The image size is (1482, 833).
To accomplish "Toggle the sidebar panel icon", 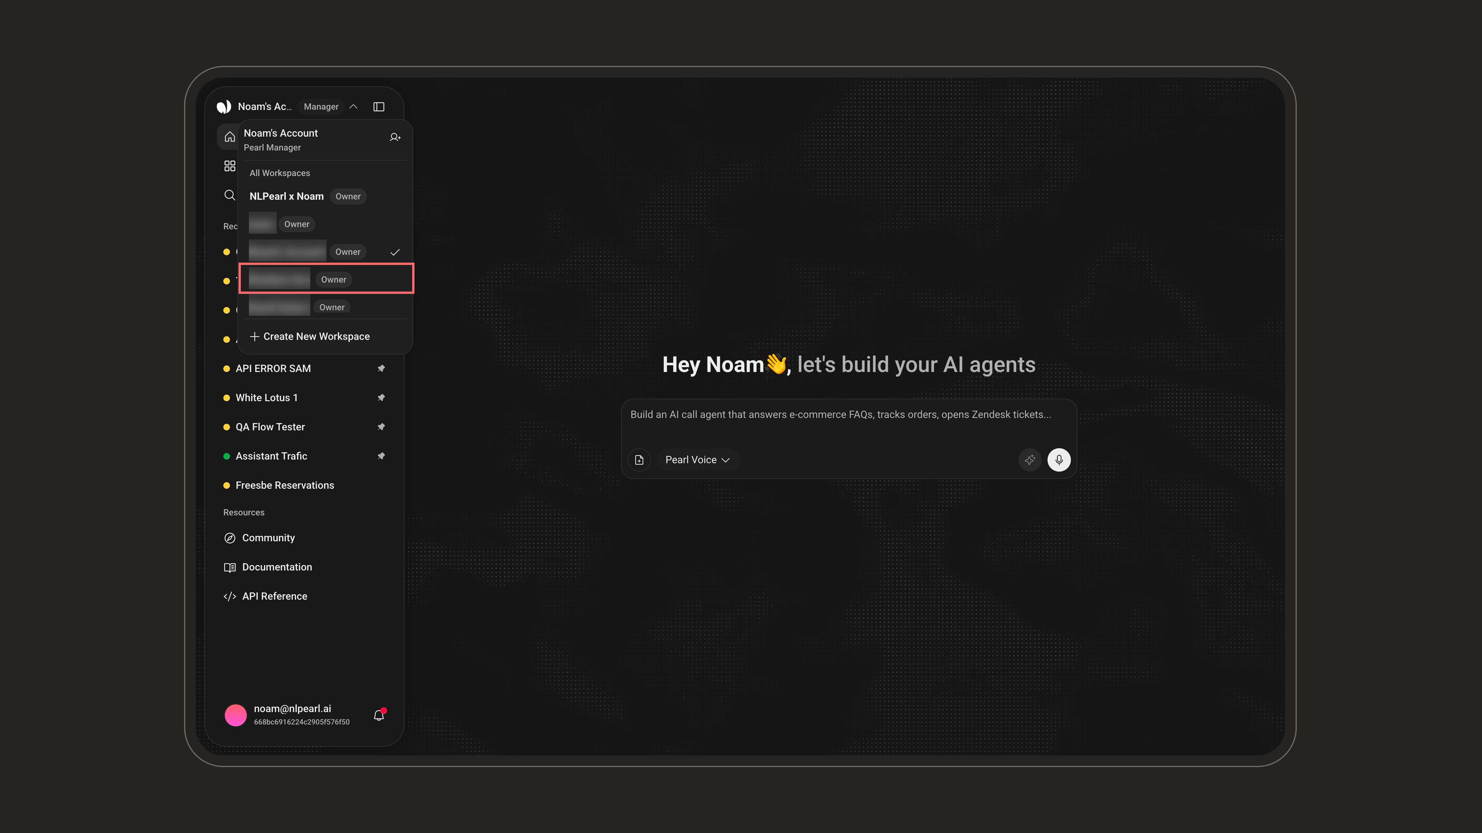I will pos(379,106).
